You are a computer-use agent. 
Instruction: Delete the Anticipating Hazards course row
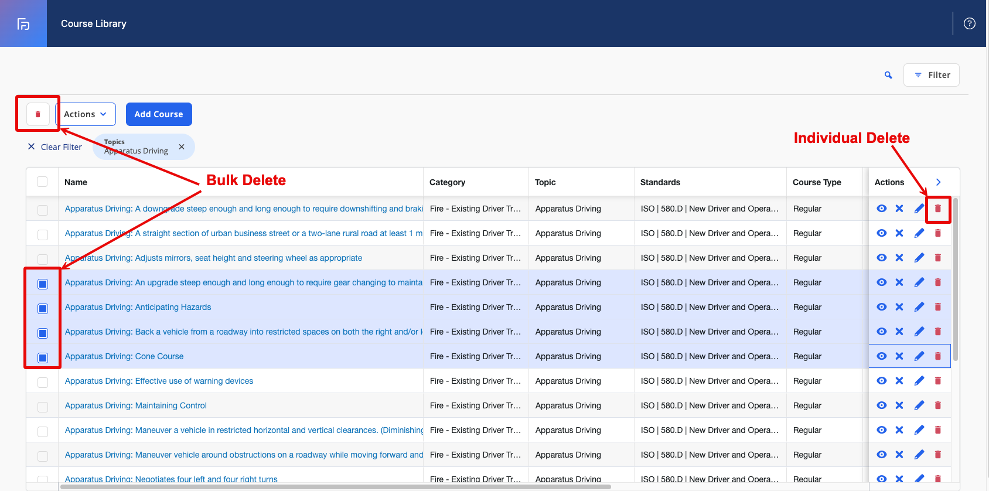(x=938, y=307)
